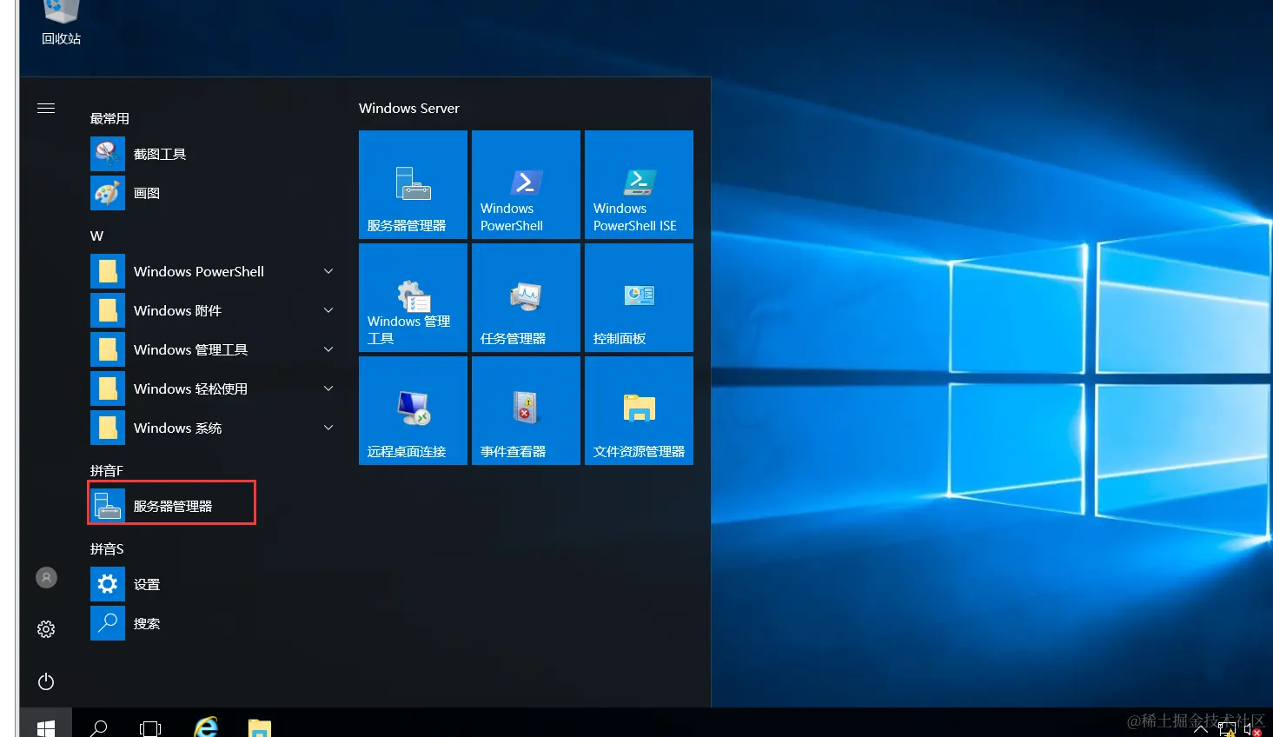Click the power icon in the Start menu
The image size is (1273, 737).
coord(46,681)
